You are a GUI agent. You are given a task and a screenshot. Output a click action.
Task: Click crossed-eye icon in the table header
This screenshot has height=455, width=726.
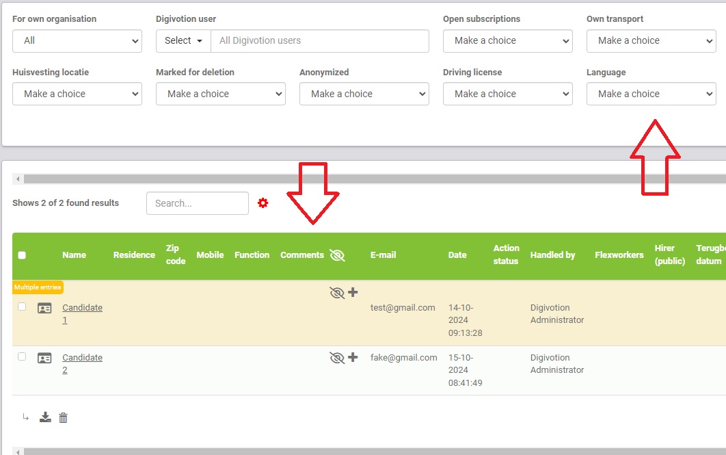337,255
